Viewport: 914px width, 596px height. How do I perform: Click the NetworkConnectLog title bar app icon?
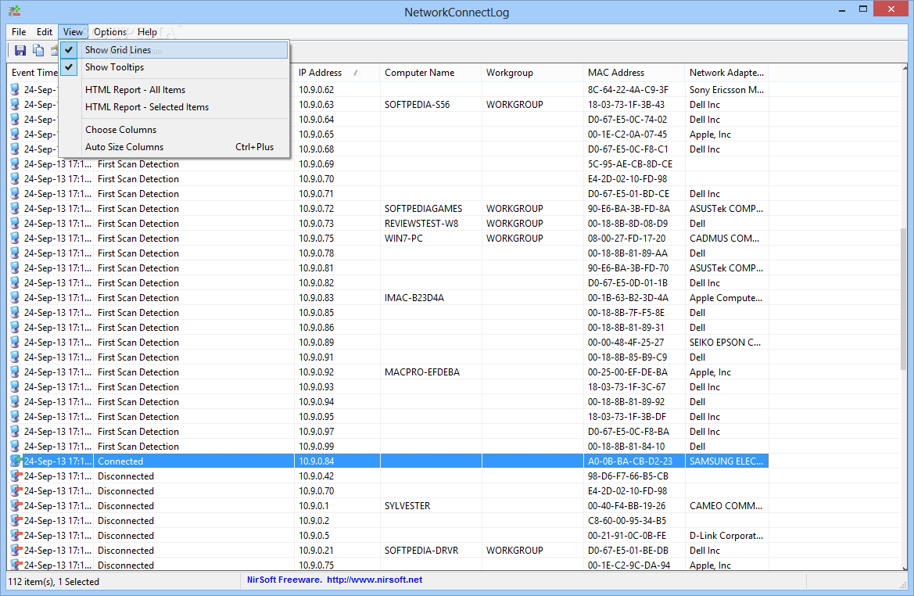coord(15,11)
